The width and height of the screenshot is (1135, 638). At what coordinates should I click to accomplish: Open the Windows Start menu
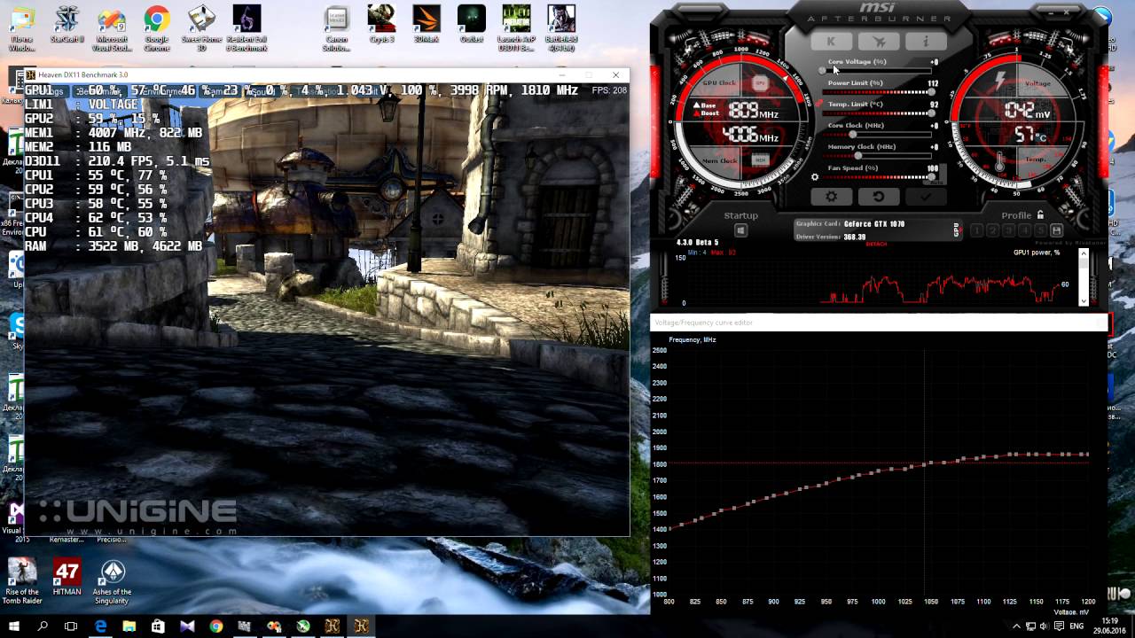click(14, 626)
